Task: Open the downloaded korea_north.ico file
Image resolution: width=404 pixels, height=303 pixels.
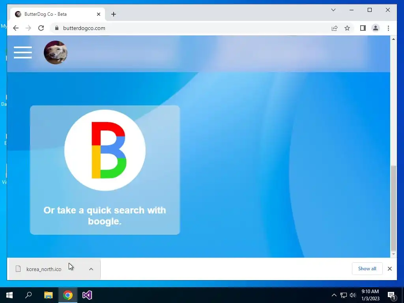Action: [x=44, y=269]
